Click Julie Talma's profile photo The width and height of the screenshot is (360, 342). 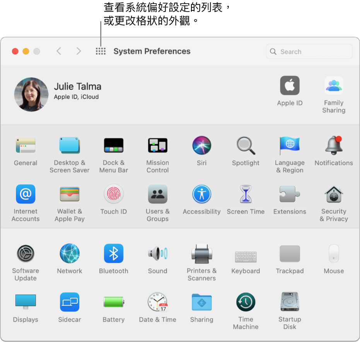31,95
